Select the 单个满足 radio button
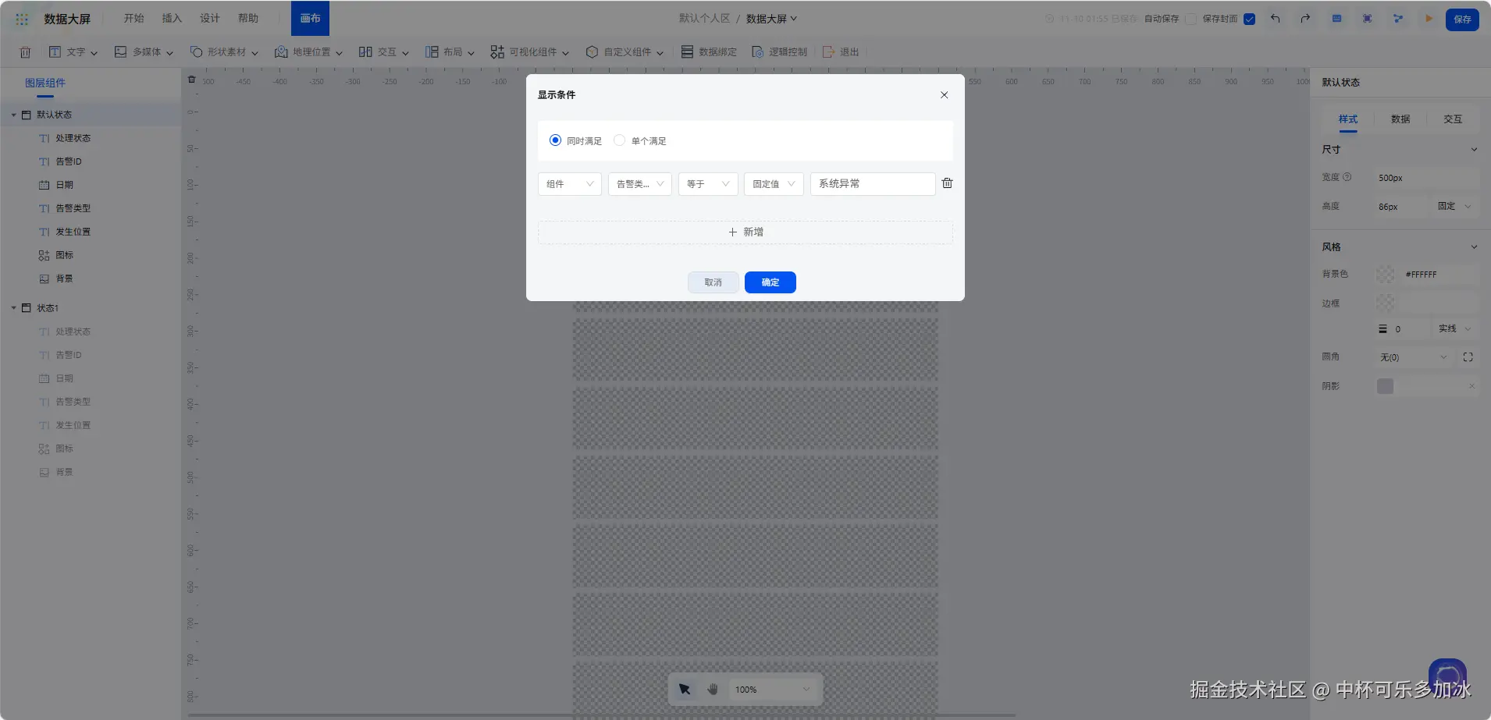The width and height of the screenshot is (1491, 720). (619, 140)
